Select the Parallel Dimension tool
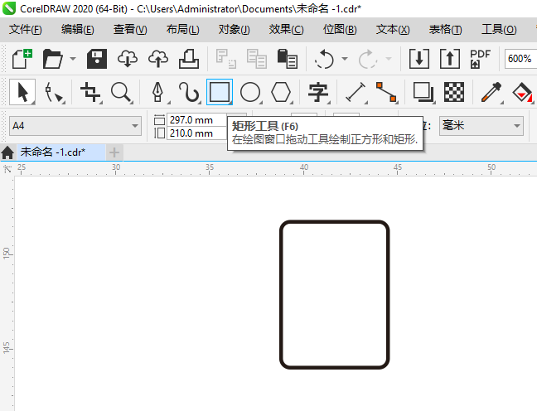 [356, 92]
